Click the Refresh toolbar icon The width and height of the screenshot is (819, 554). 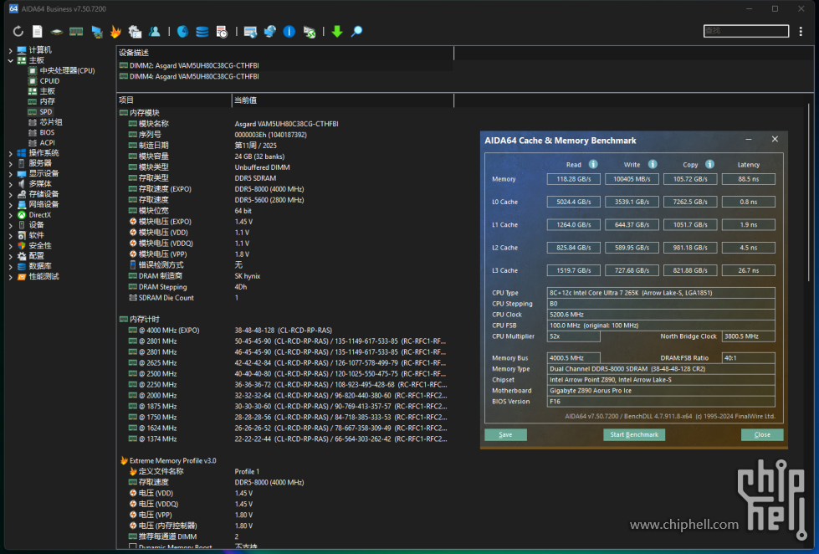(18, 32)
